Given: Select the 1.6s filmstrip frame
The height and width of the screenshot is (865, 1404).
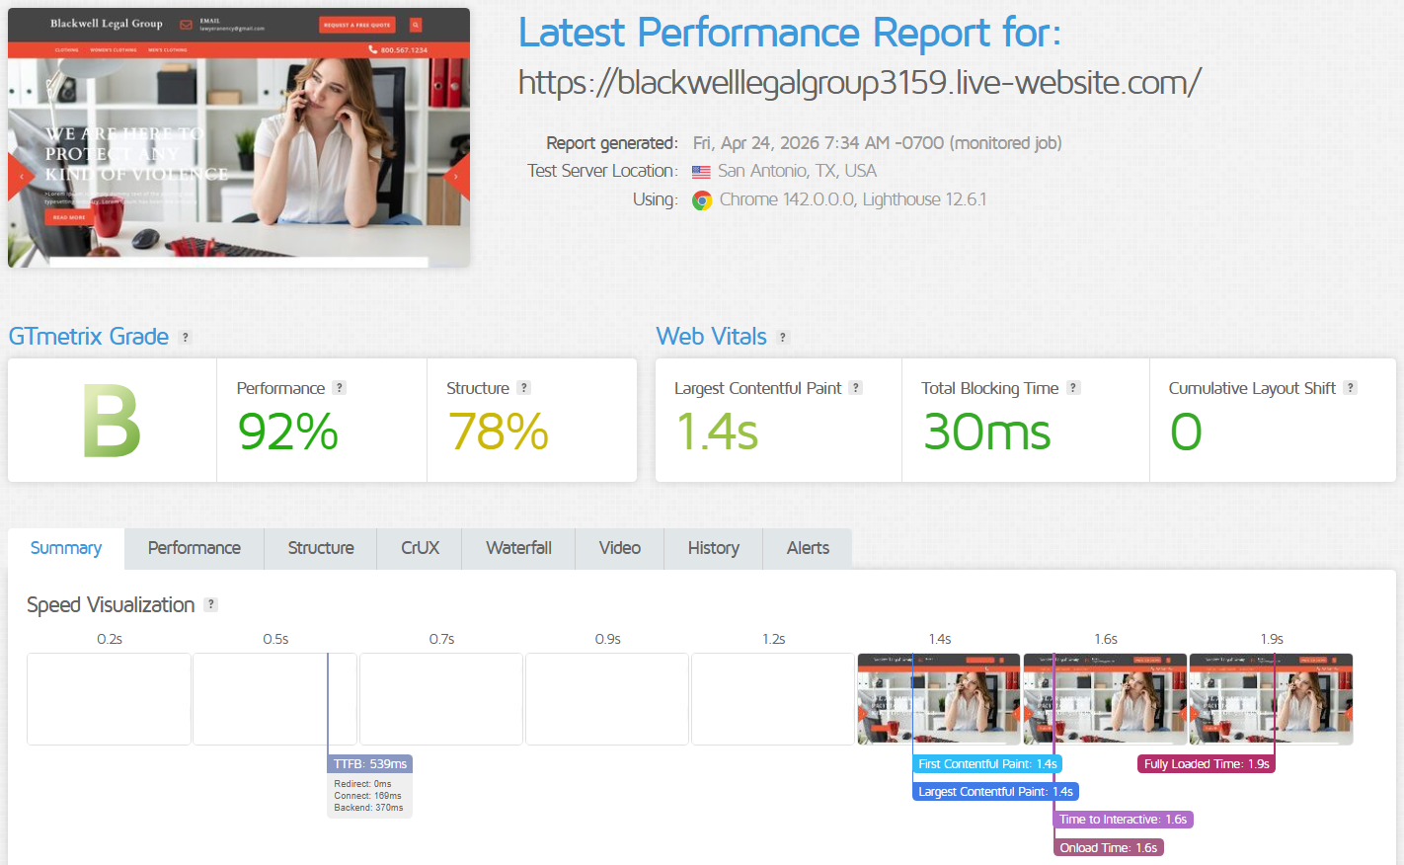Looking at the screenshot, I should pos(1105,699).
